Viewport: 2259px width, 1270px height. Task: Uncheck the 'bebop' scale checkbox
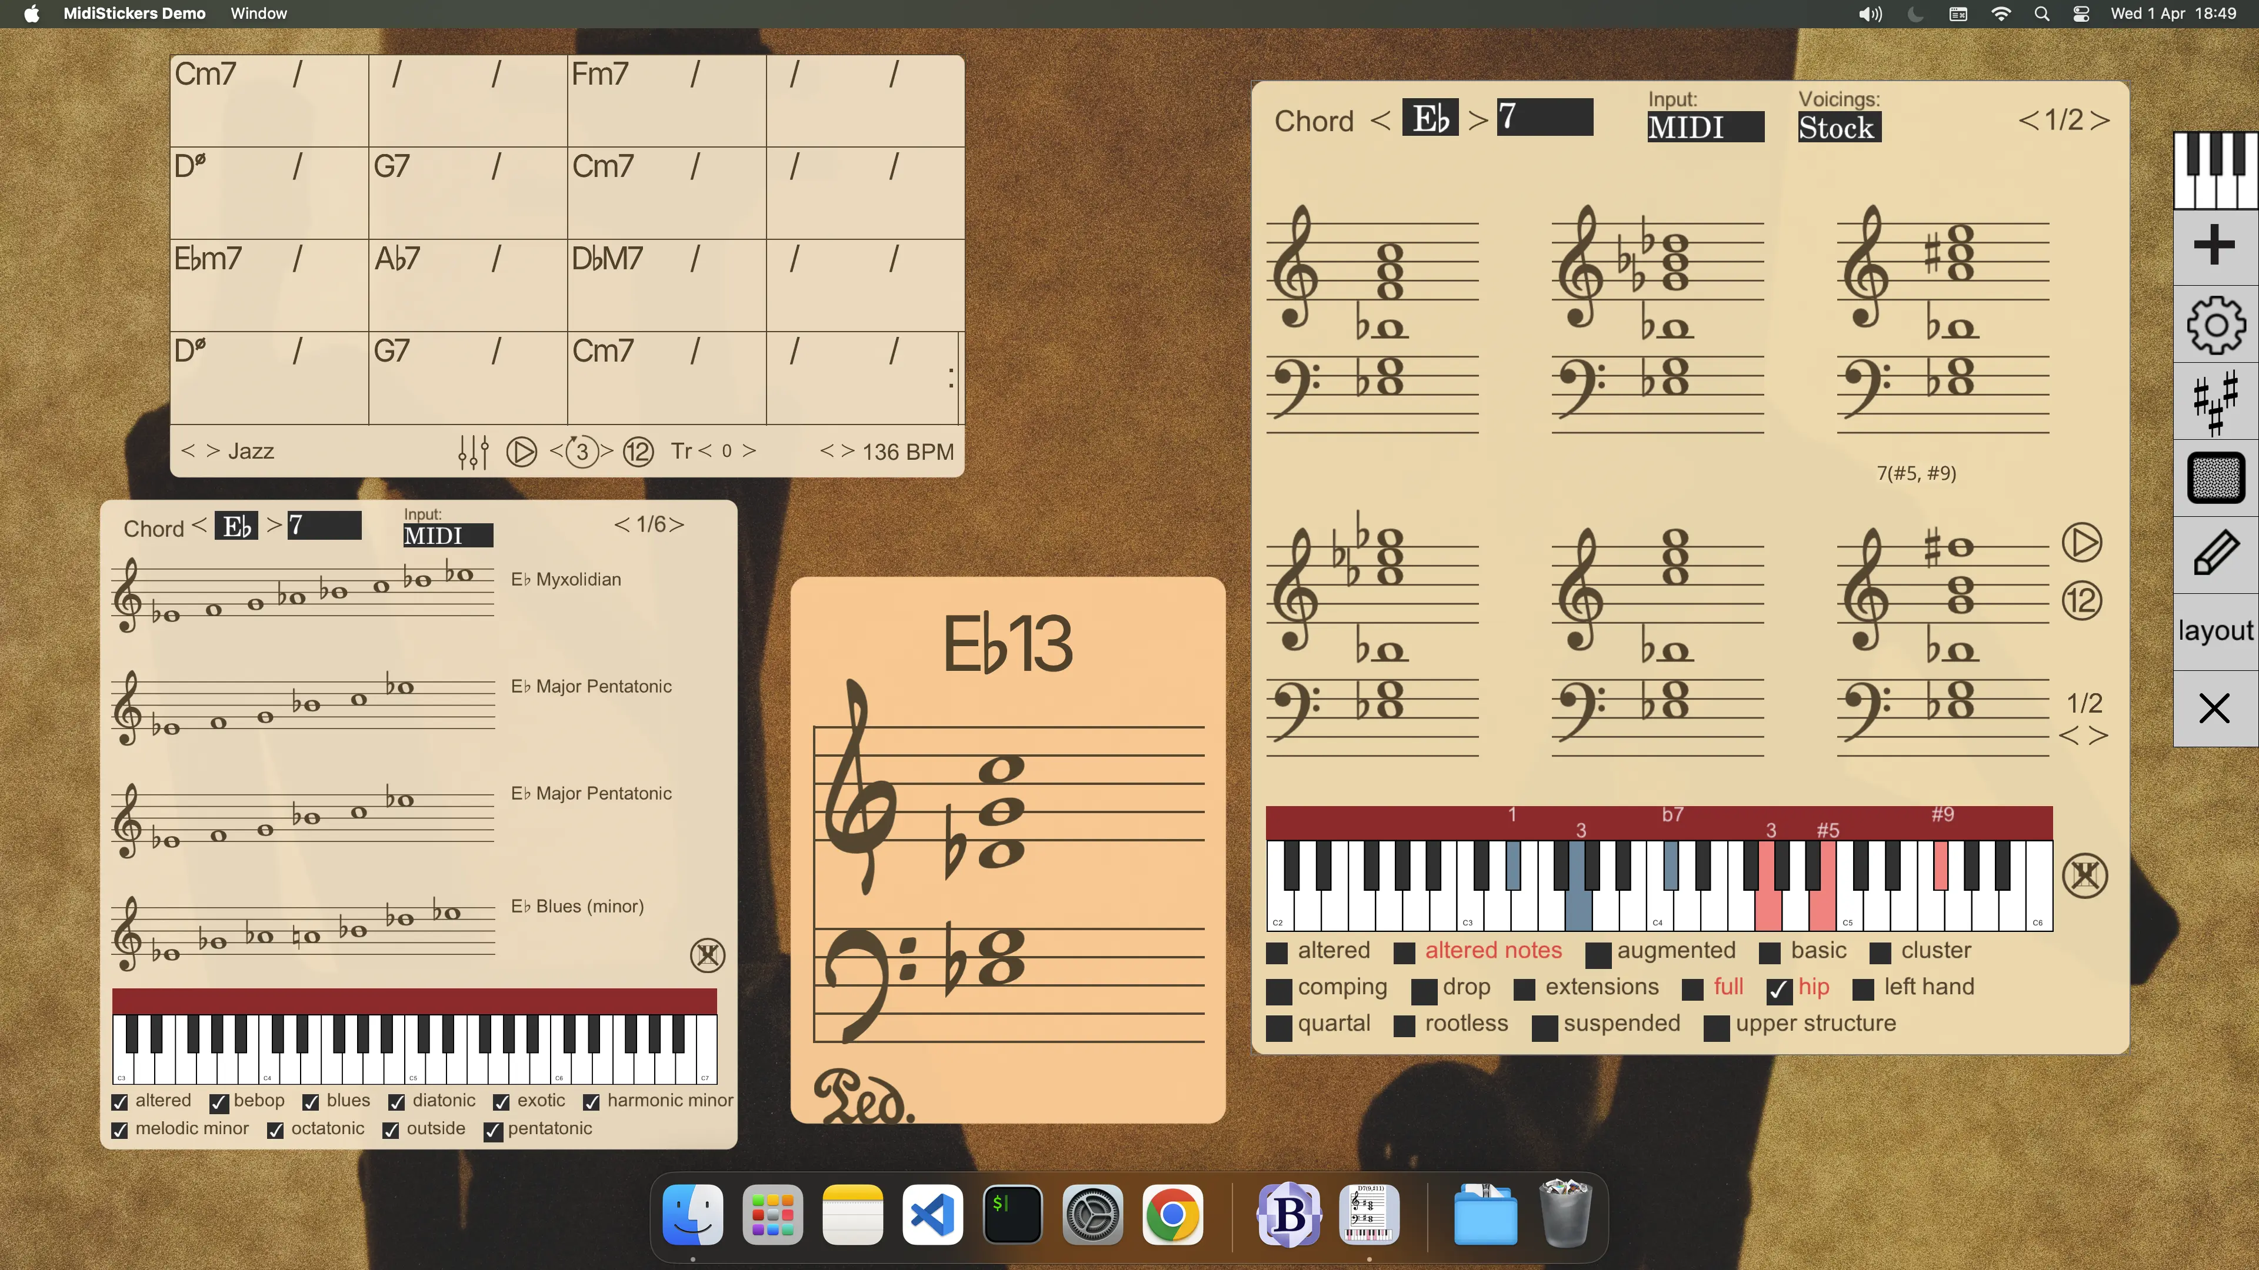coord(218,1102)
